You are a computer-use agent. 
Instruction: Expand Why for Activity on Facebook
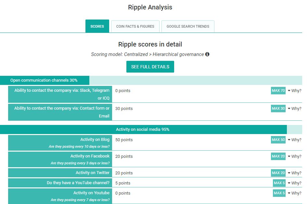(x=294, y=156)
